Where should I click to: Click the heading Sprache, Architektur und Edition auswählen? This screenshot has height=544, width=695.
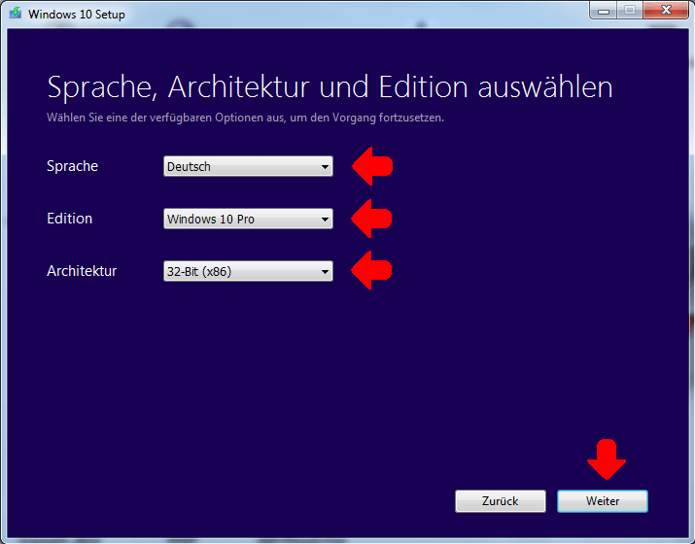[x=330, y=86]
